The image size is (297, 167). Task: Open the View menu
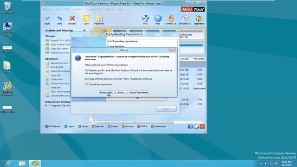point(58,9)
